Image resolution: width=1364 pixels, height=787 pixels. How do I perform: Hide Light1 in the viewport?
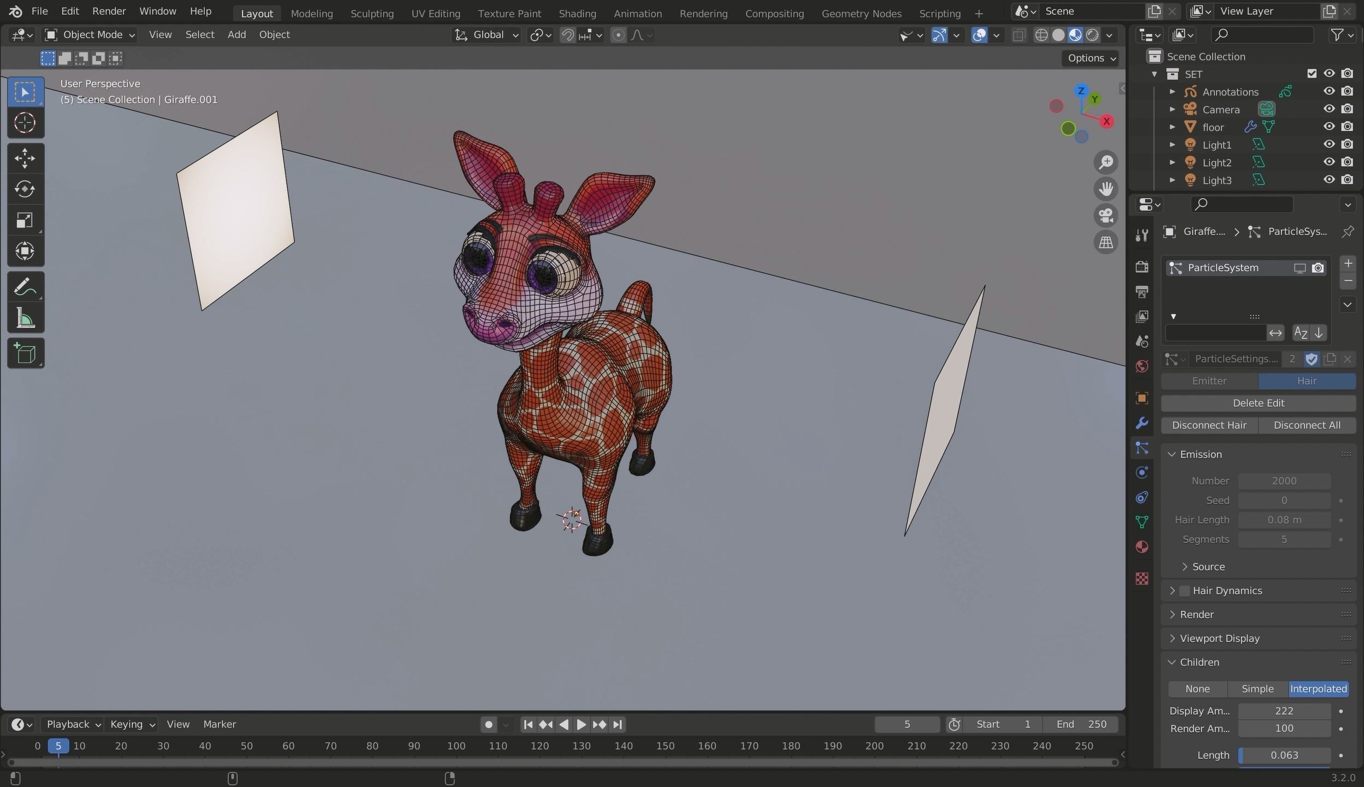(1328, 145)
